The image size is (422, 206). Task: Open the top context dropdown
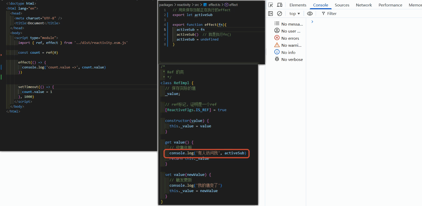(295, 13)
